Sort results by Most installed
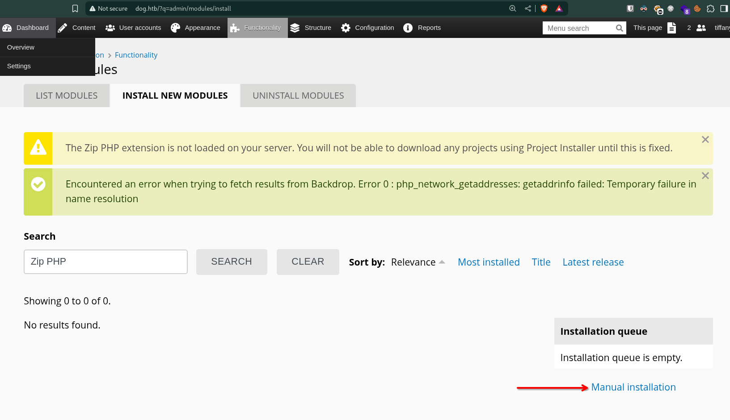Screen dimensions: 730x420 pos(489,262)
